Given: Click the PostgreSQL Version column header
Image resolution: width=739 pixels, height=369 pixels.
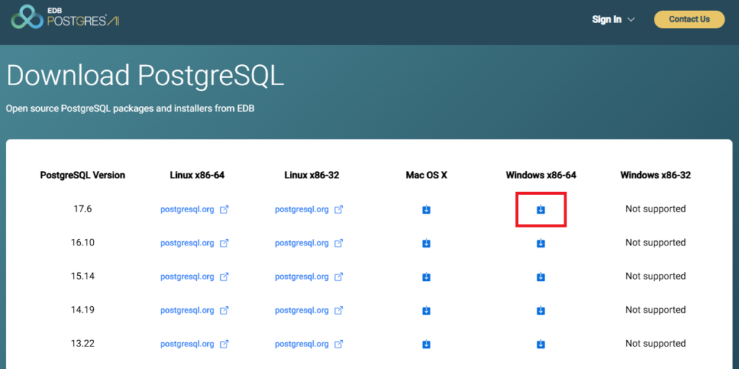Looking at the screenshot, I should [x=83, y=175].
